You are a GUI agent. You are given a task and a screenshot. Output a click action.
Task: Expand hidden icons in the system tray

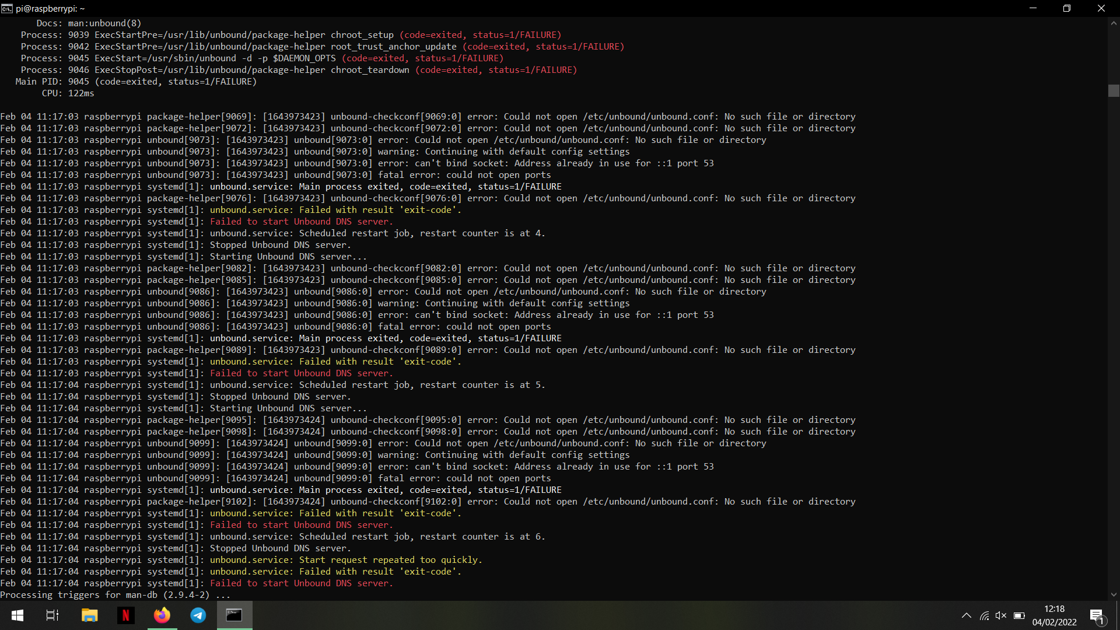coord(967,615)
